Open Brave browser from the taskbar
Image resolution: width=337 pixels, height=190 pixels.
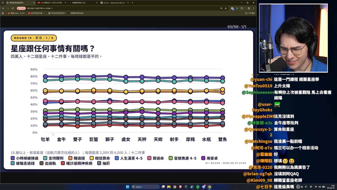pyautogui.click(x=180, y=187)
